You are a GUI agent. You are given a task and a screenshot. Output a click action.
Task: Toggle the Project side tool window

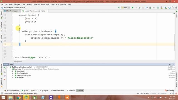click(x=1, y=15)
